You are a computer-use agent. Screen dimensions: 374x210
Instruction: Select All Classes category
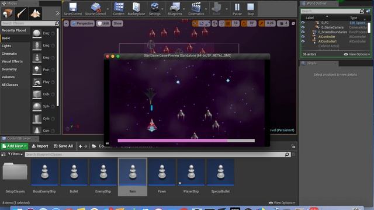point(10,85)
